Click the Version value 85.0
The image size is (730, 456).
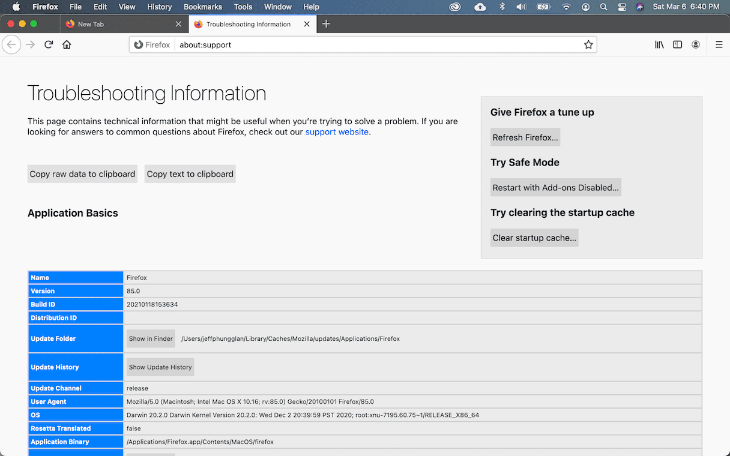coord(133,291)
